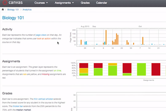Click the Grades section heading
166x111 pixels.
7,93
